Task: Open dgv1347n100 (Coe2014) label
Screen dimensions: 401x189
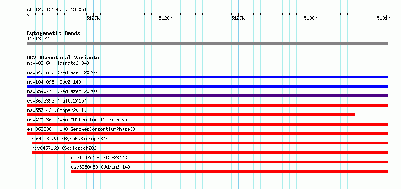Action: coord(99,157)
